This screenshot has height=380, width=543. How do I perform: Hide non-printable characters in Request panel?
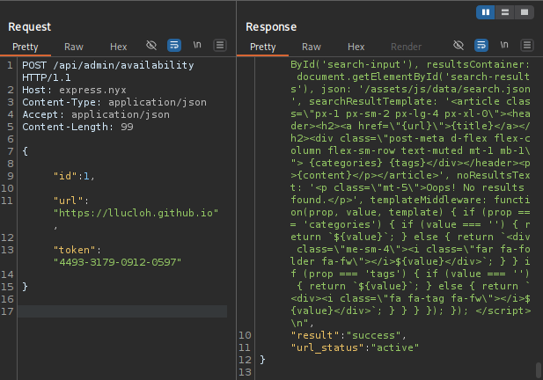151,45
